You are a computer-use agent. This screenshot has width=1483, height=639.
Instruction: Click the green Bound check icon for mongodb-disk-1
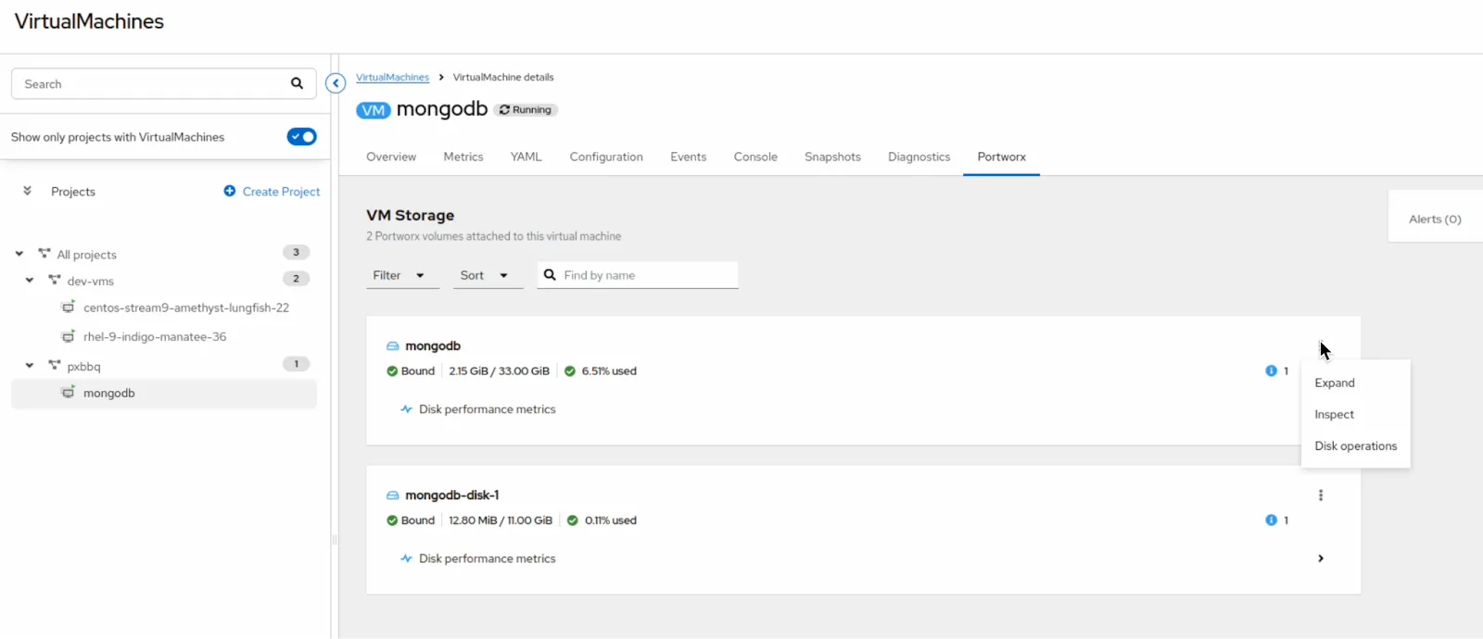[x=392, y=520]
